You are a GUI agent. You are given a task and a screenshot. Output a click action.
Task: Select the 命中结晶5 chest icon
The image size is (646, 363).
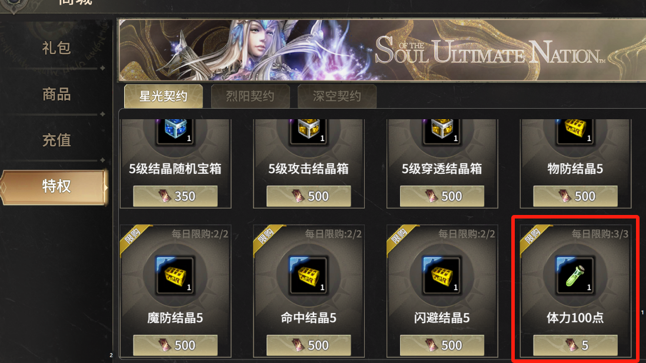pyautogui.click(x=308, y=275)
